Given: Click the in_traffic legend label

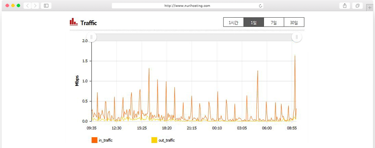Looking at the screenshot, I should [106, 140].
